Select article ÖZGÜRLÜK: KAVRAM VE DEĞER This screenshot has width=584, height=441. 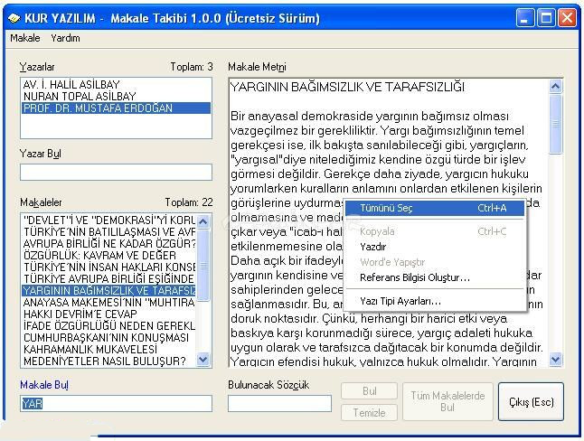(108, 256)
